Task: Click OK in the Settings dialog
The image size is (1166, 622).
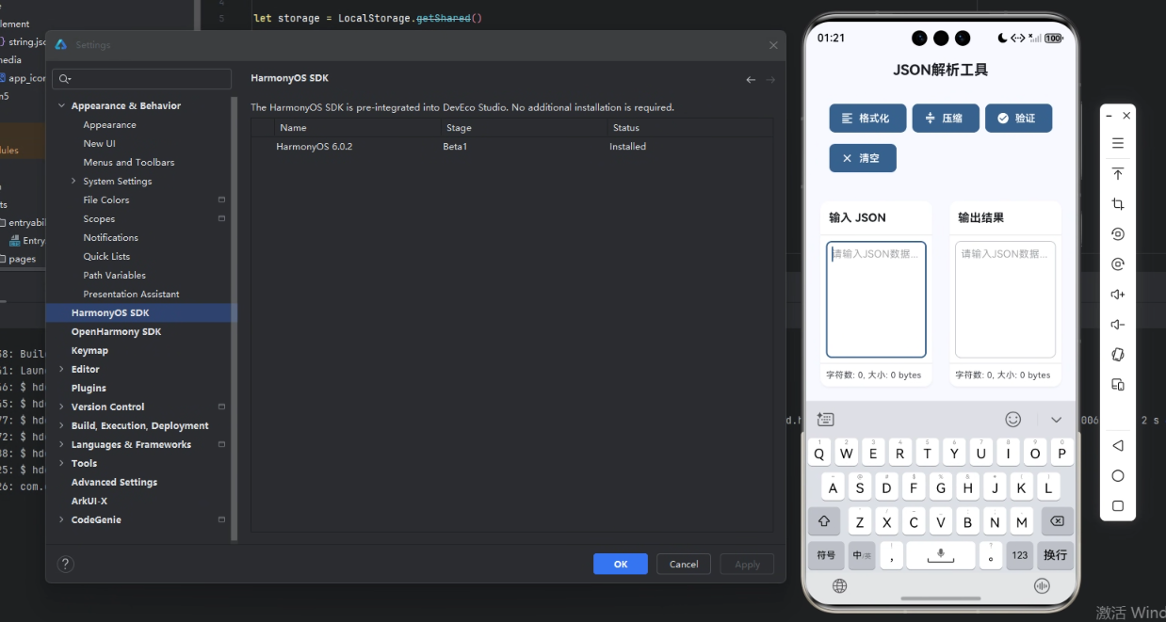Action: (621, 564)
